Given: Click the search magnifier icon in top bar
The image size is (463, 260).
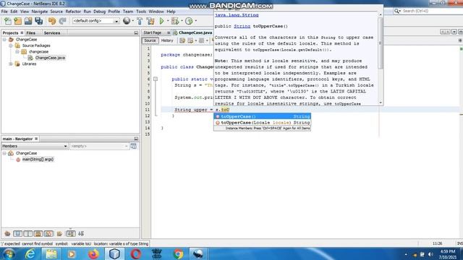Looking at the screenshot, I should tap(397, 11).
